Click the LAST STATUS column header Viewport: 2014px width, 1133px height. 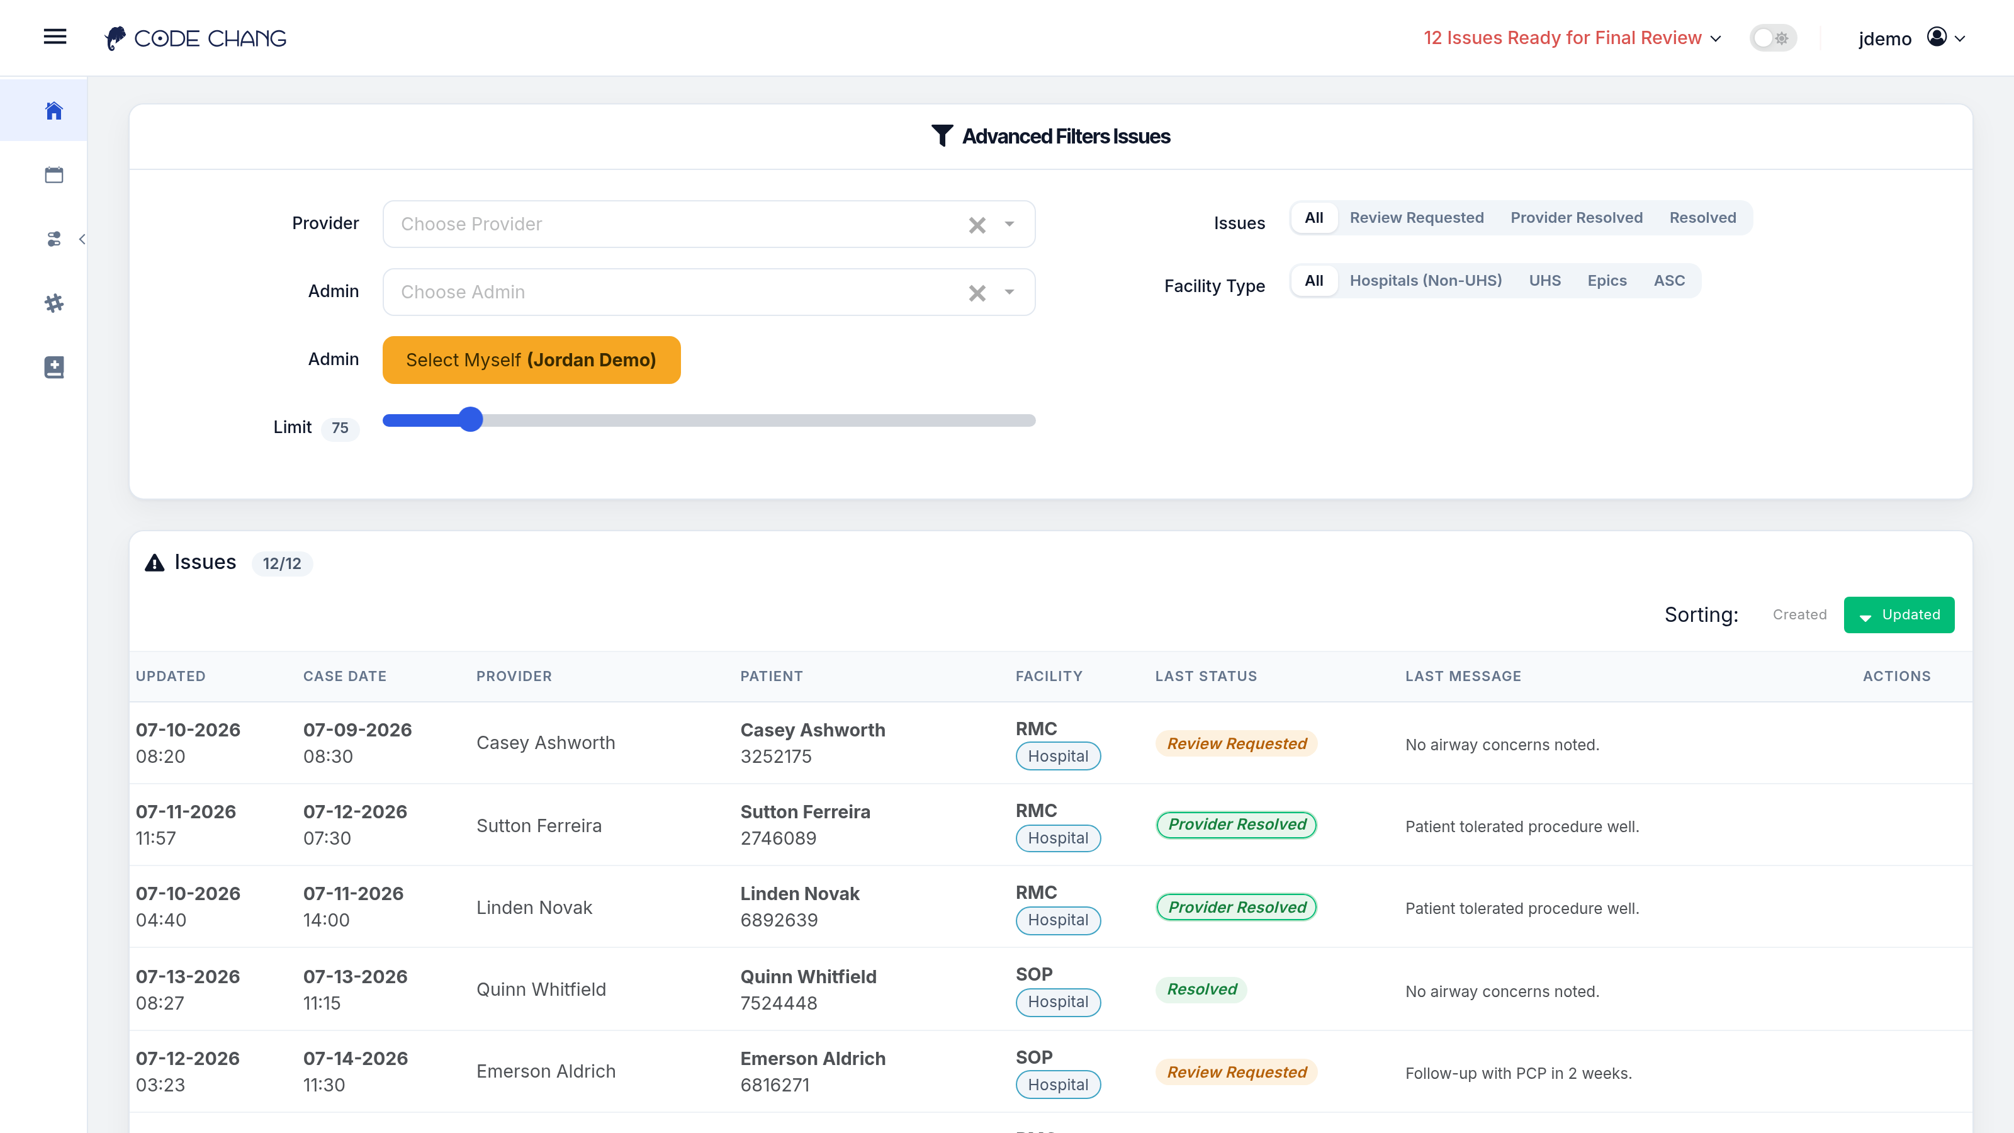1206,677
